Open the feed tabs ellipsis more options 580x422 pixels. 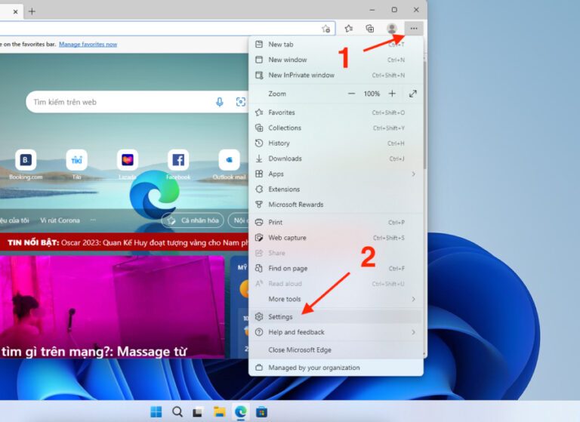[x=93, y=220]
